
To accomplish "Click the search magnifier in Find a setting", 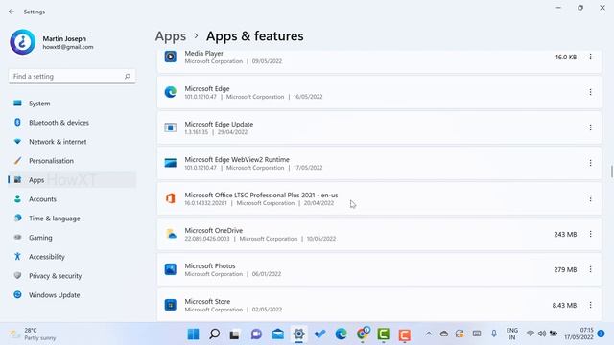I will [x=128, y=77].
